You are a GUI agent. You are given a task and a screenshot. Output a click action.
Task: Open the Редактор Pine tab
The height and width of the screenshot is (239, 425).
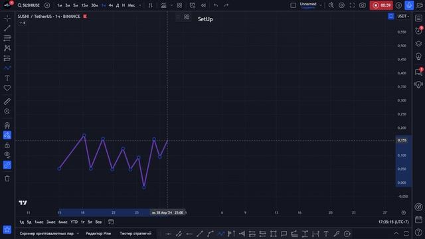pos(98,233)
